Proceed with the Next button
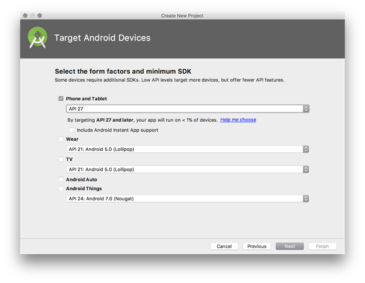This screenshot has width=365, height=283. [290, 246]
